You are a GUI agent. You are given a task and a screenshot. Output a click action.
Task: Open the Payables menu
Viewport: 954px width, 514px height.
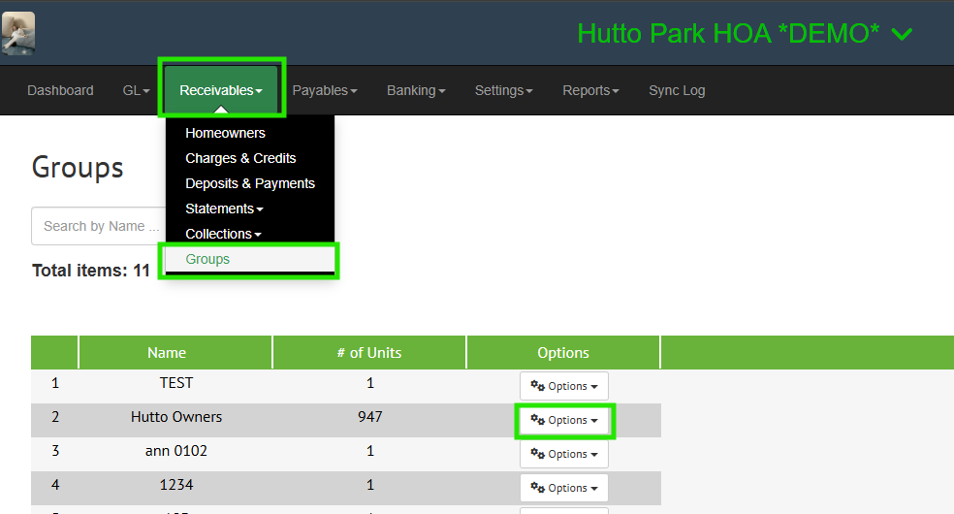coord(325,90)
